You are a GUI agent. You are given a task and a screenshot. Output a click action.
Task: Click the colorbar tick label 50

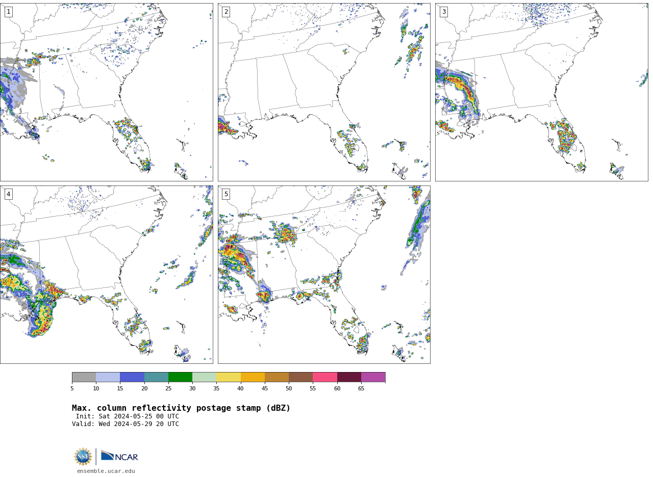[289, 389]
